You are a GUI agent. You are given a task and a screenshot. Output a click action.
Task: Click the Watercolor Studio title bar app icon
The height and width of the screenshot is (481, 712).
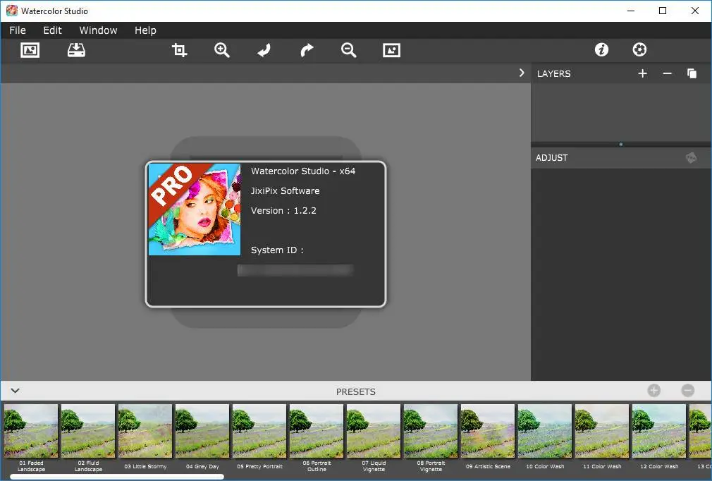[x=12, y=11]
